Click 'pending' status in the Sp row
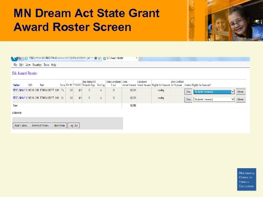The image size is (263, 197). tap(161, 98)
